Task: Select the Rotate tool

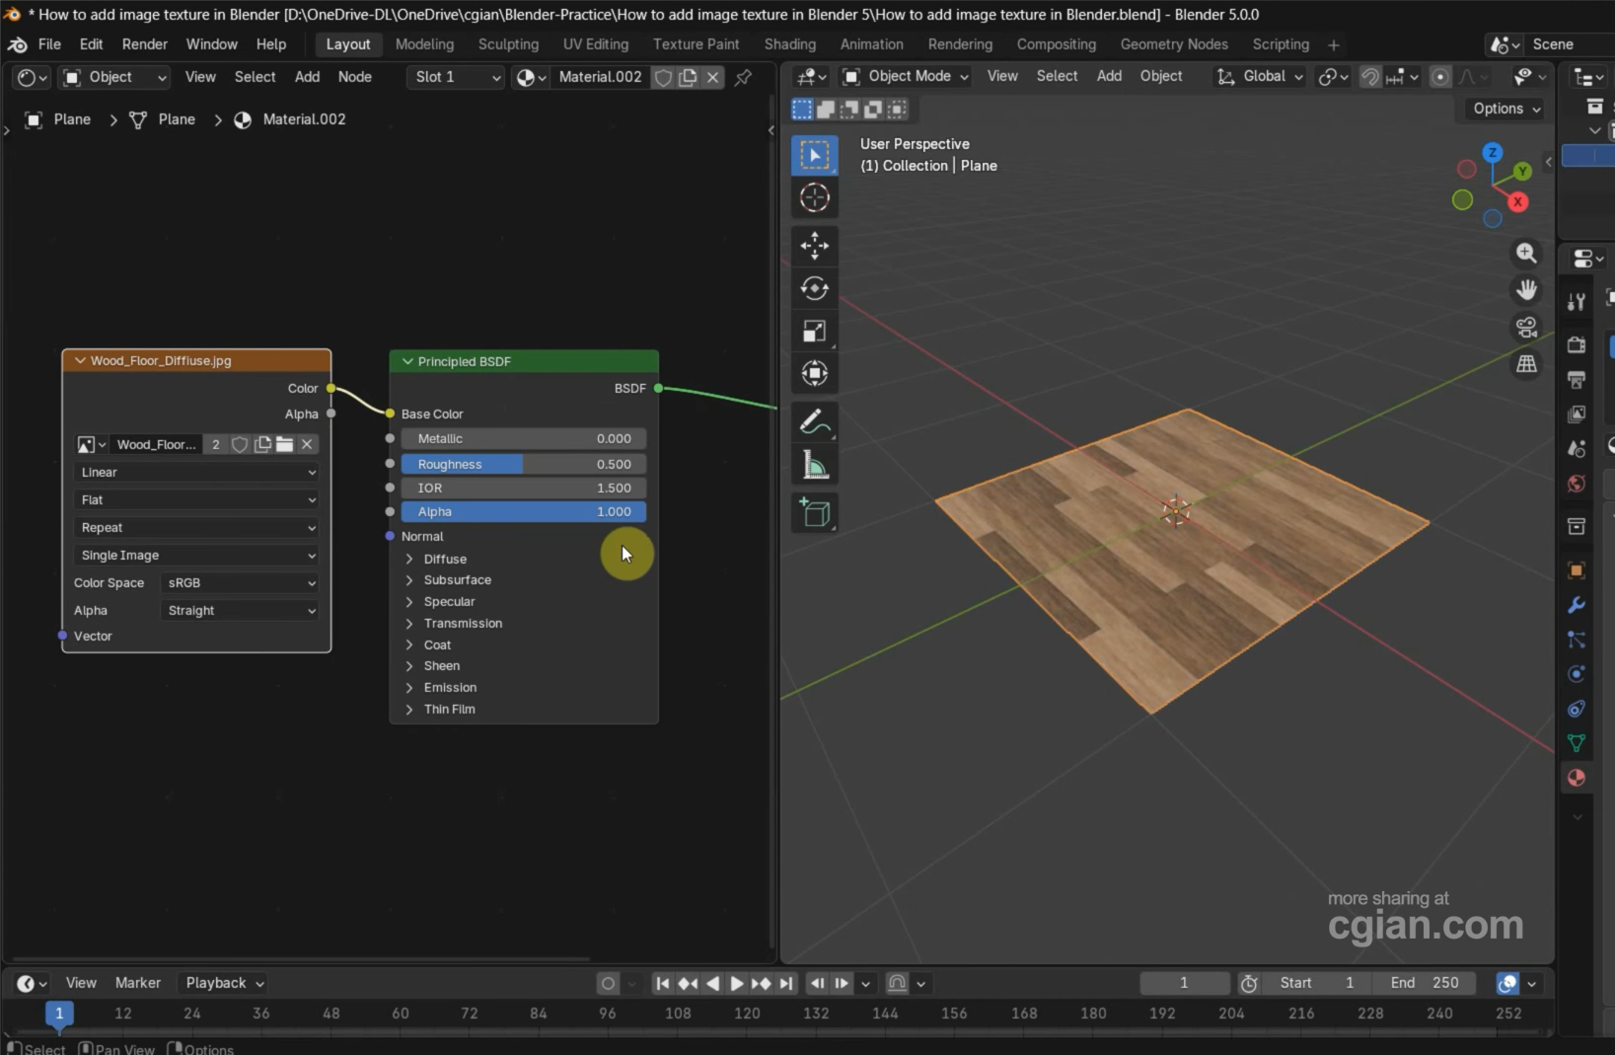Action: 814,288
